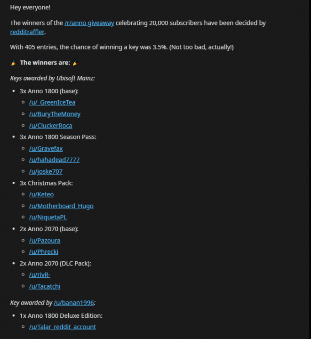Visit the redditraffler link

tap(28, 32)
